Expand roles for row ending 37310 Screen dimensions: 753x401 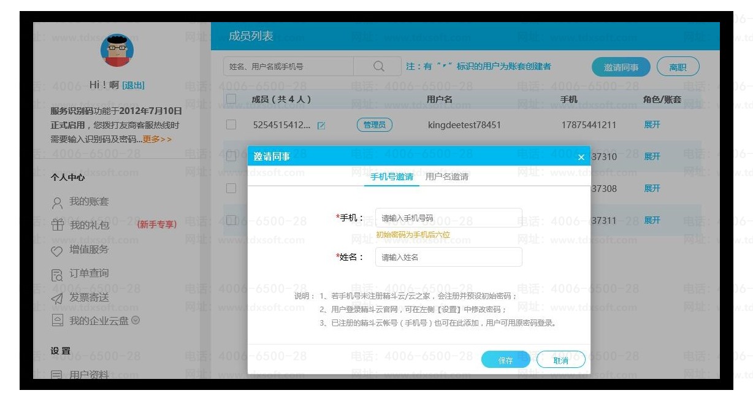(652, 156)
